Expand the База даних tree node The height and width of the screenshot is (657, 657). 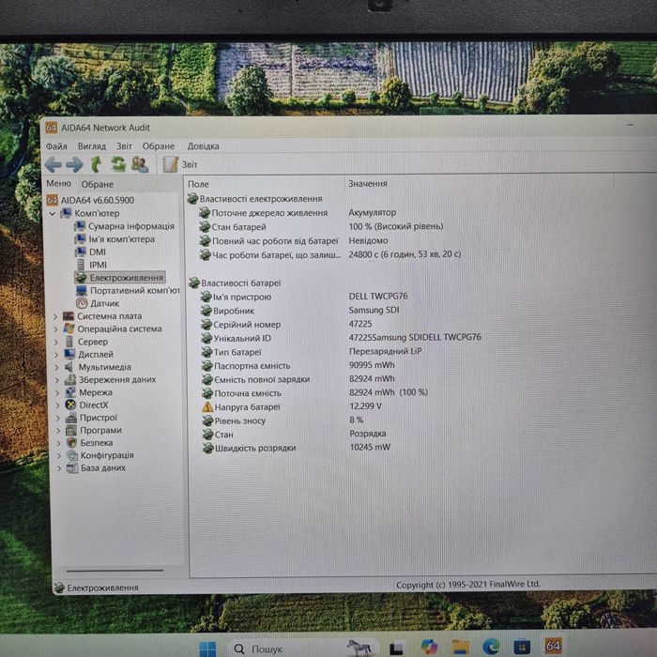(59, 468)
